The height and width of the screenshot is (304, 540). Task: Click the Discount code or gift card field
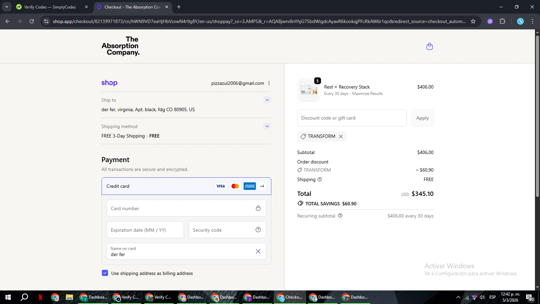point(352,118)
